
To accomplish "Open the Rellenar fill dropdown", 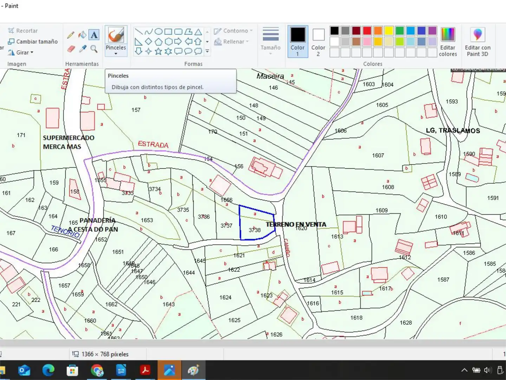I will [x=232, y=42].
